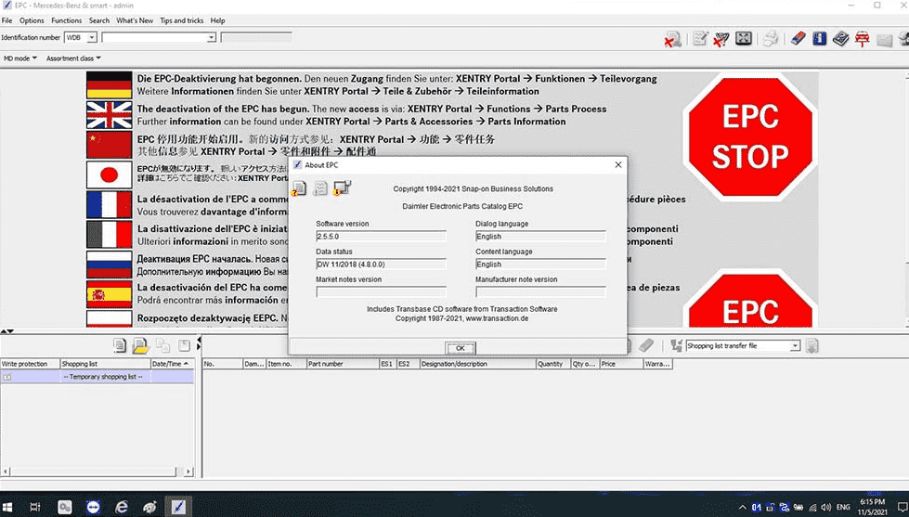Click shopping list horizontal scrollbar left arrow
909x517 pixels.
click(x=6, y=472)
